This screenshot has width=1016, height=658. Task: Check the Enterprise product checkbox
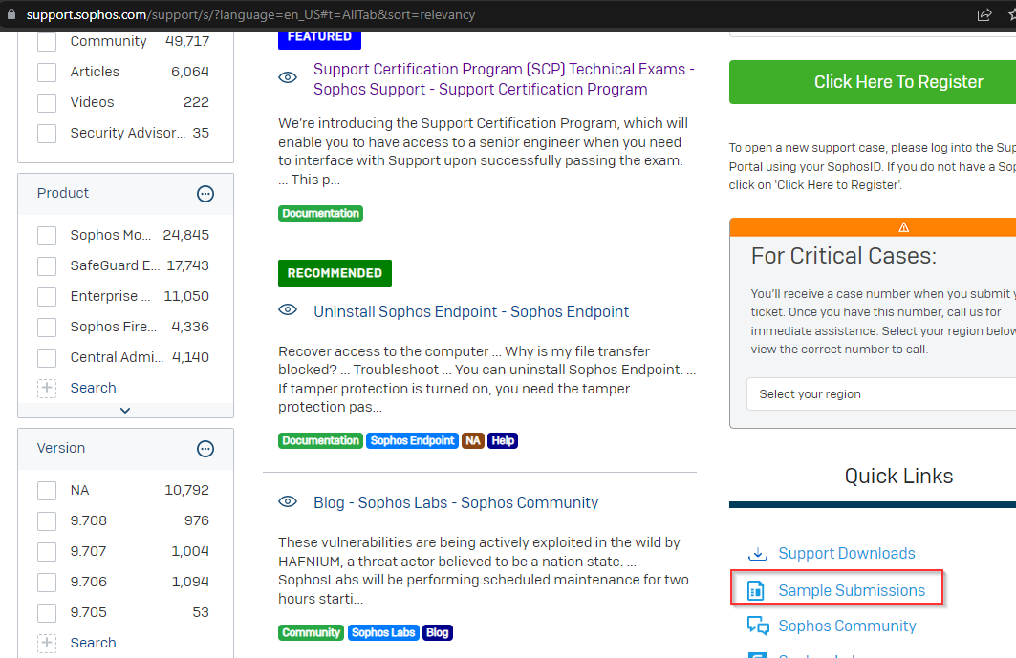click(x=47, y=296)
